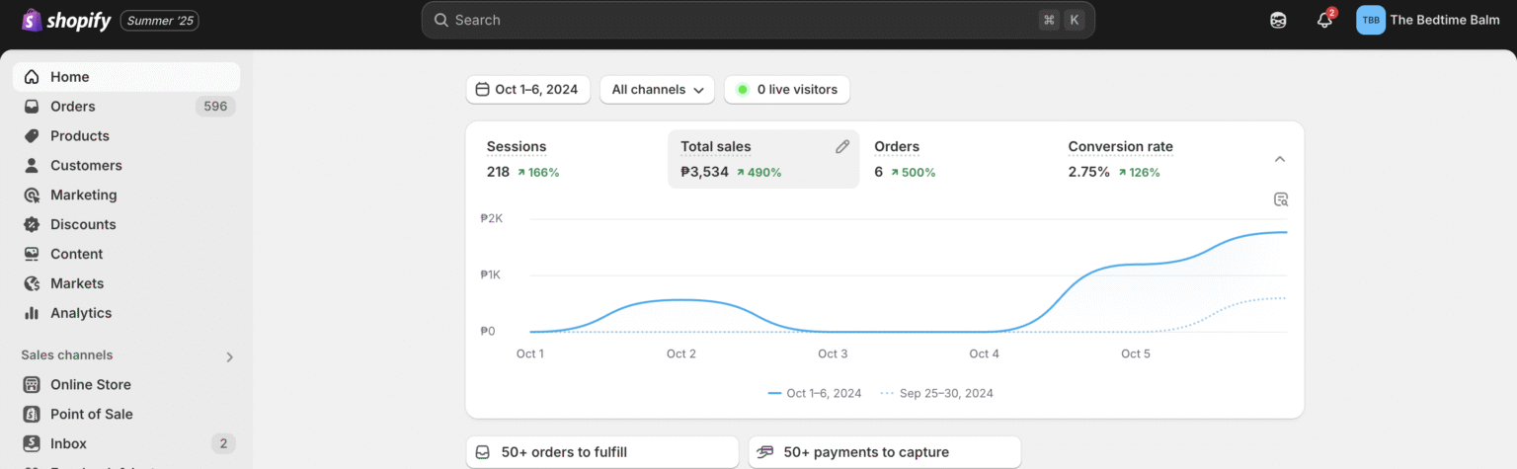Viewport: 1517px width, 469px height.
Task: Click the 50+ orders to fulfill button
Action: click(x=602, y=452)
